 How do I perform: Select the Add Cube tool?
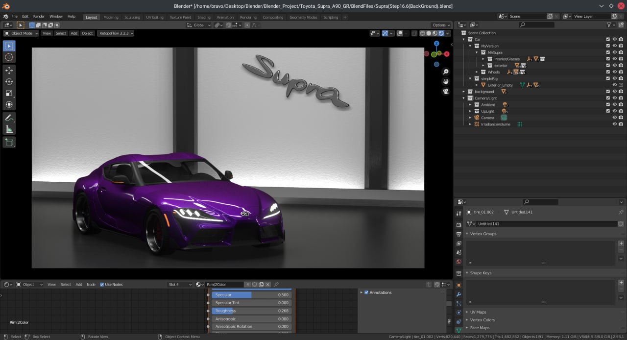tap(9, 143)
